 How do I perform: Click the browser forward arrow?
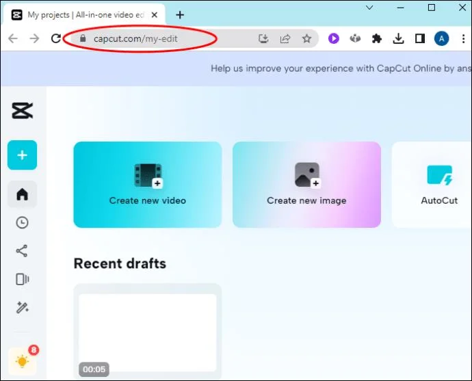(x=35, y=38)
